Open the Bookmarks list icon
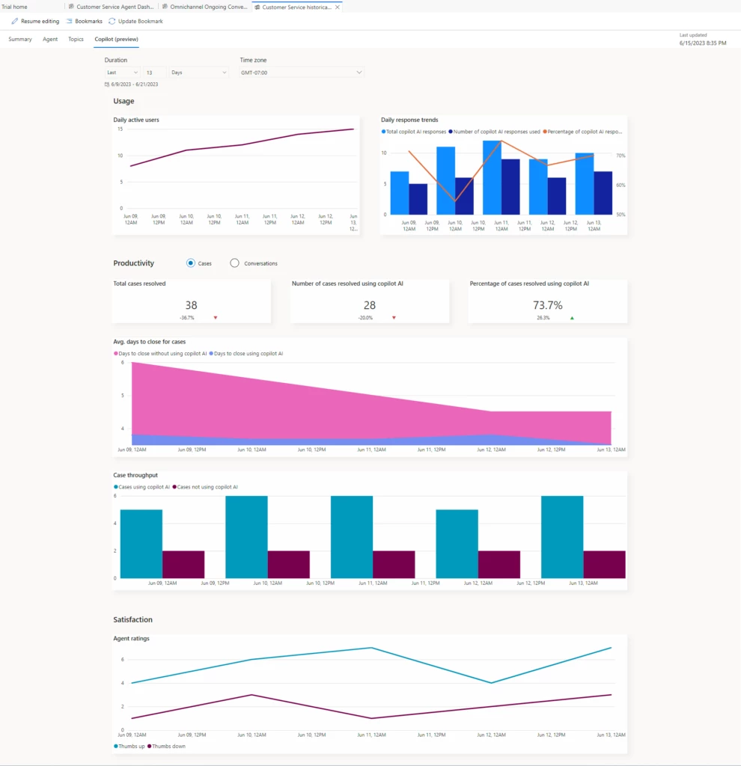This screenshot has height=766, width=741. pos(69,21)
